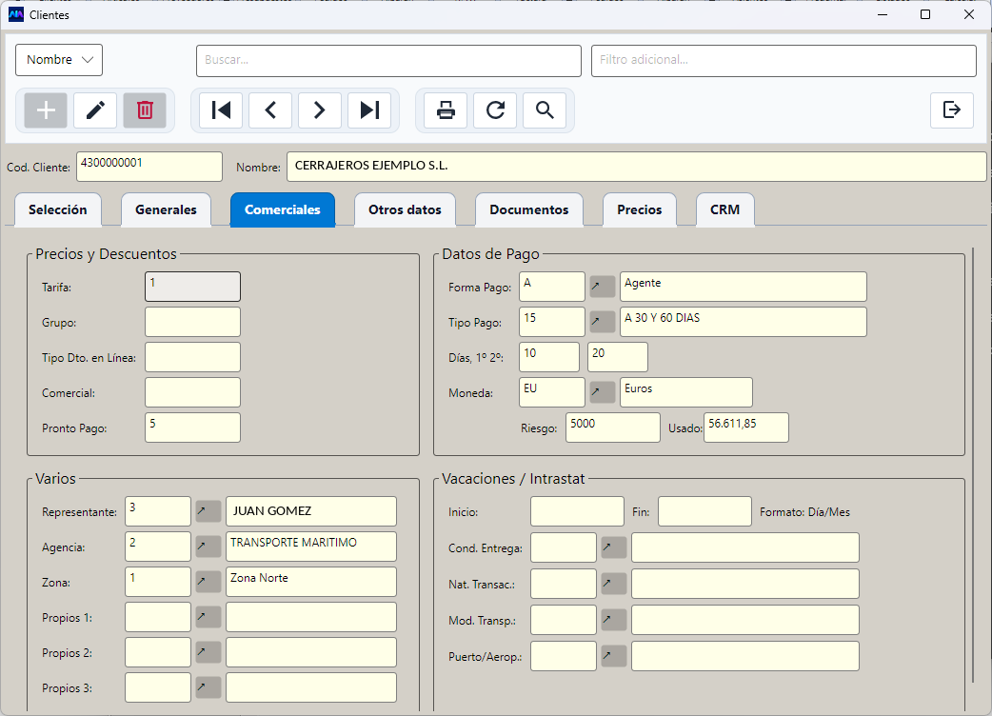Open the Zona lookup arrow

208,582
